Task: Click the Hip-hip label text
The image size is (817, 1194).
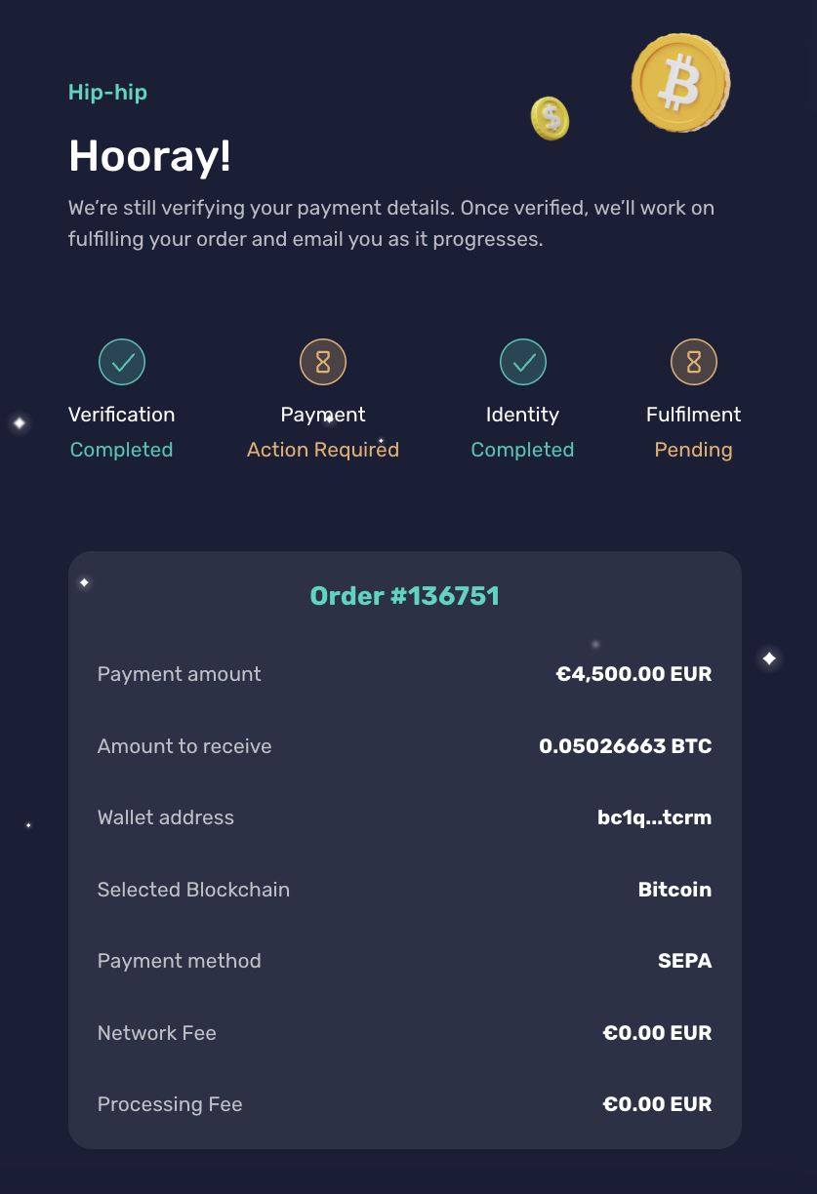Action: click(108, 93)
